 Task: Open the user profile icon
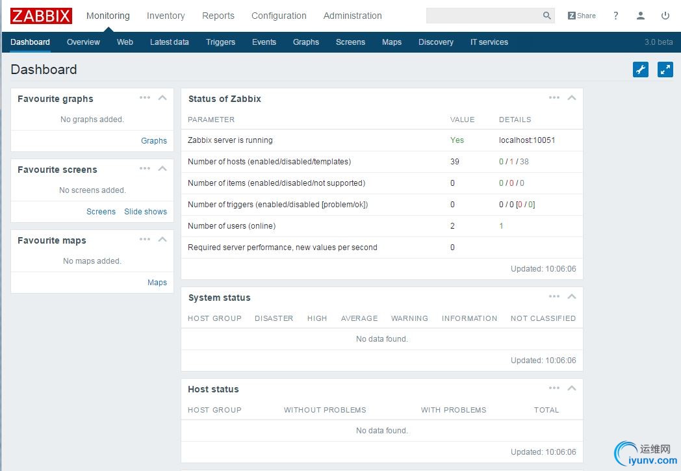pos(641,16)
